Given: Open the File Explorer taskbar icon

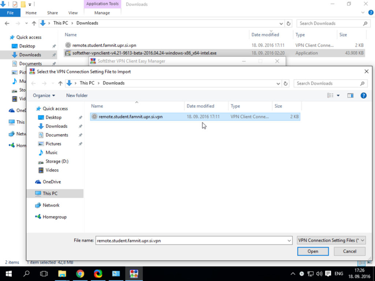Looking at the screenshot, I should [x=62, y=274].
